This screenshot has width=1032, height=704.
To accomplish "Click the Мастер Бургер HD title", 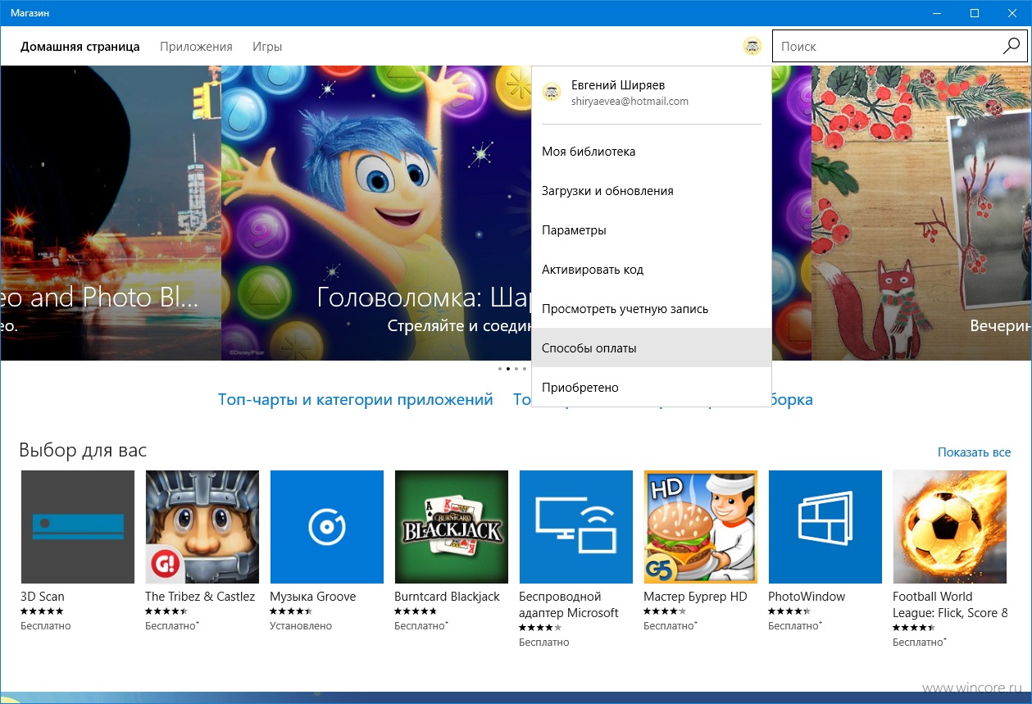I will tap(695, 597).
